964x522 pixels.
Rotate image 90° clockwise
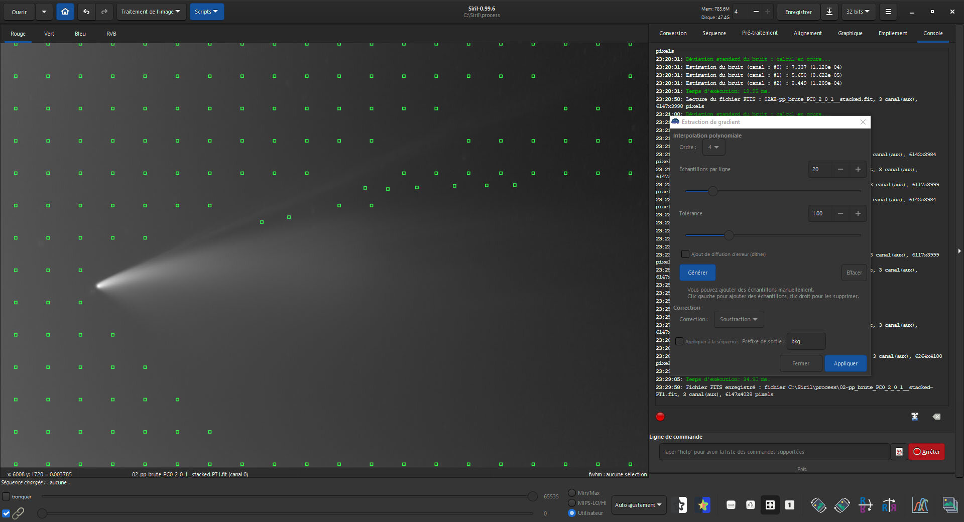pyautogui.click(x=842, y=505)
